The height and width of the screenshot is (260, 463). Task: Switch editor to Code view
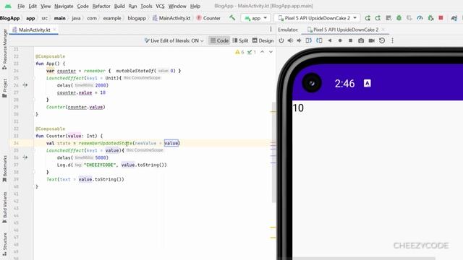click(x=219, y=40)
